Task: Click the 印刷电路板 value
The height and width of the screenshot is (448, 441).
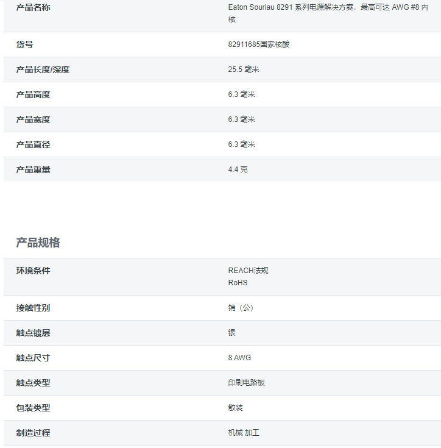Action: pyautogui.click(x=246, y=383)
